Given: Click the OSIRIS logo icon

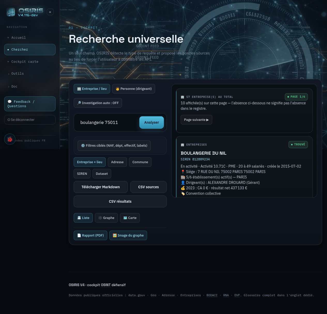Looking at the screenshot, I should tap(11, 12).
